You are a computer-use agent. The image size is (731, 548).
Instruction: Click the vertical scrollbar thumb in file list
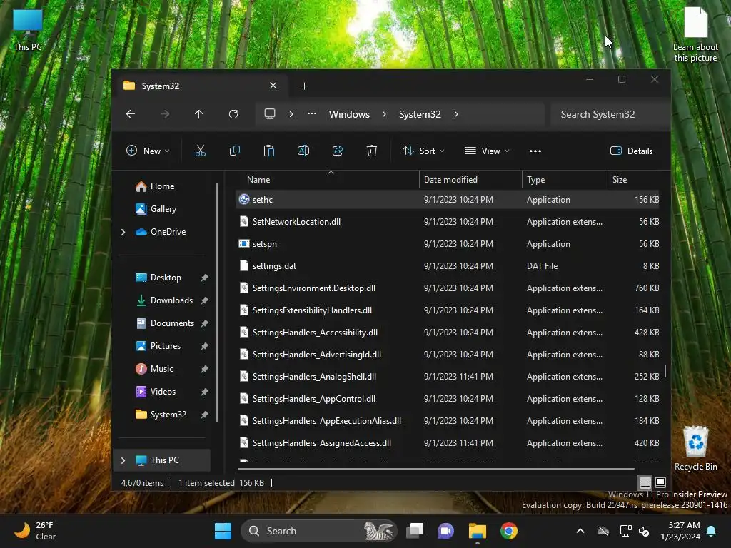click(x=665, y=371)
